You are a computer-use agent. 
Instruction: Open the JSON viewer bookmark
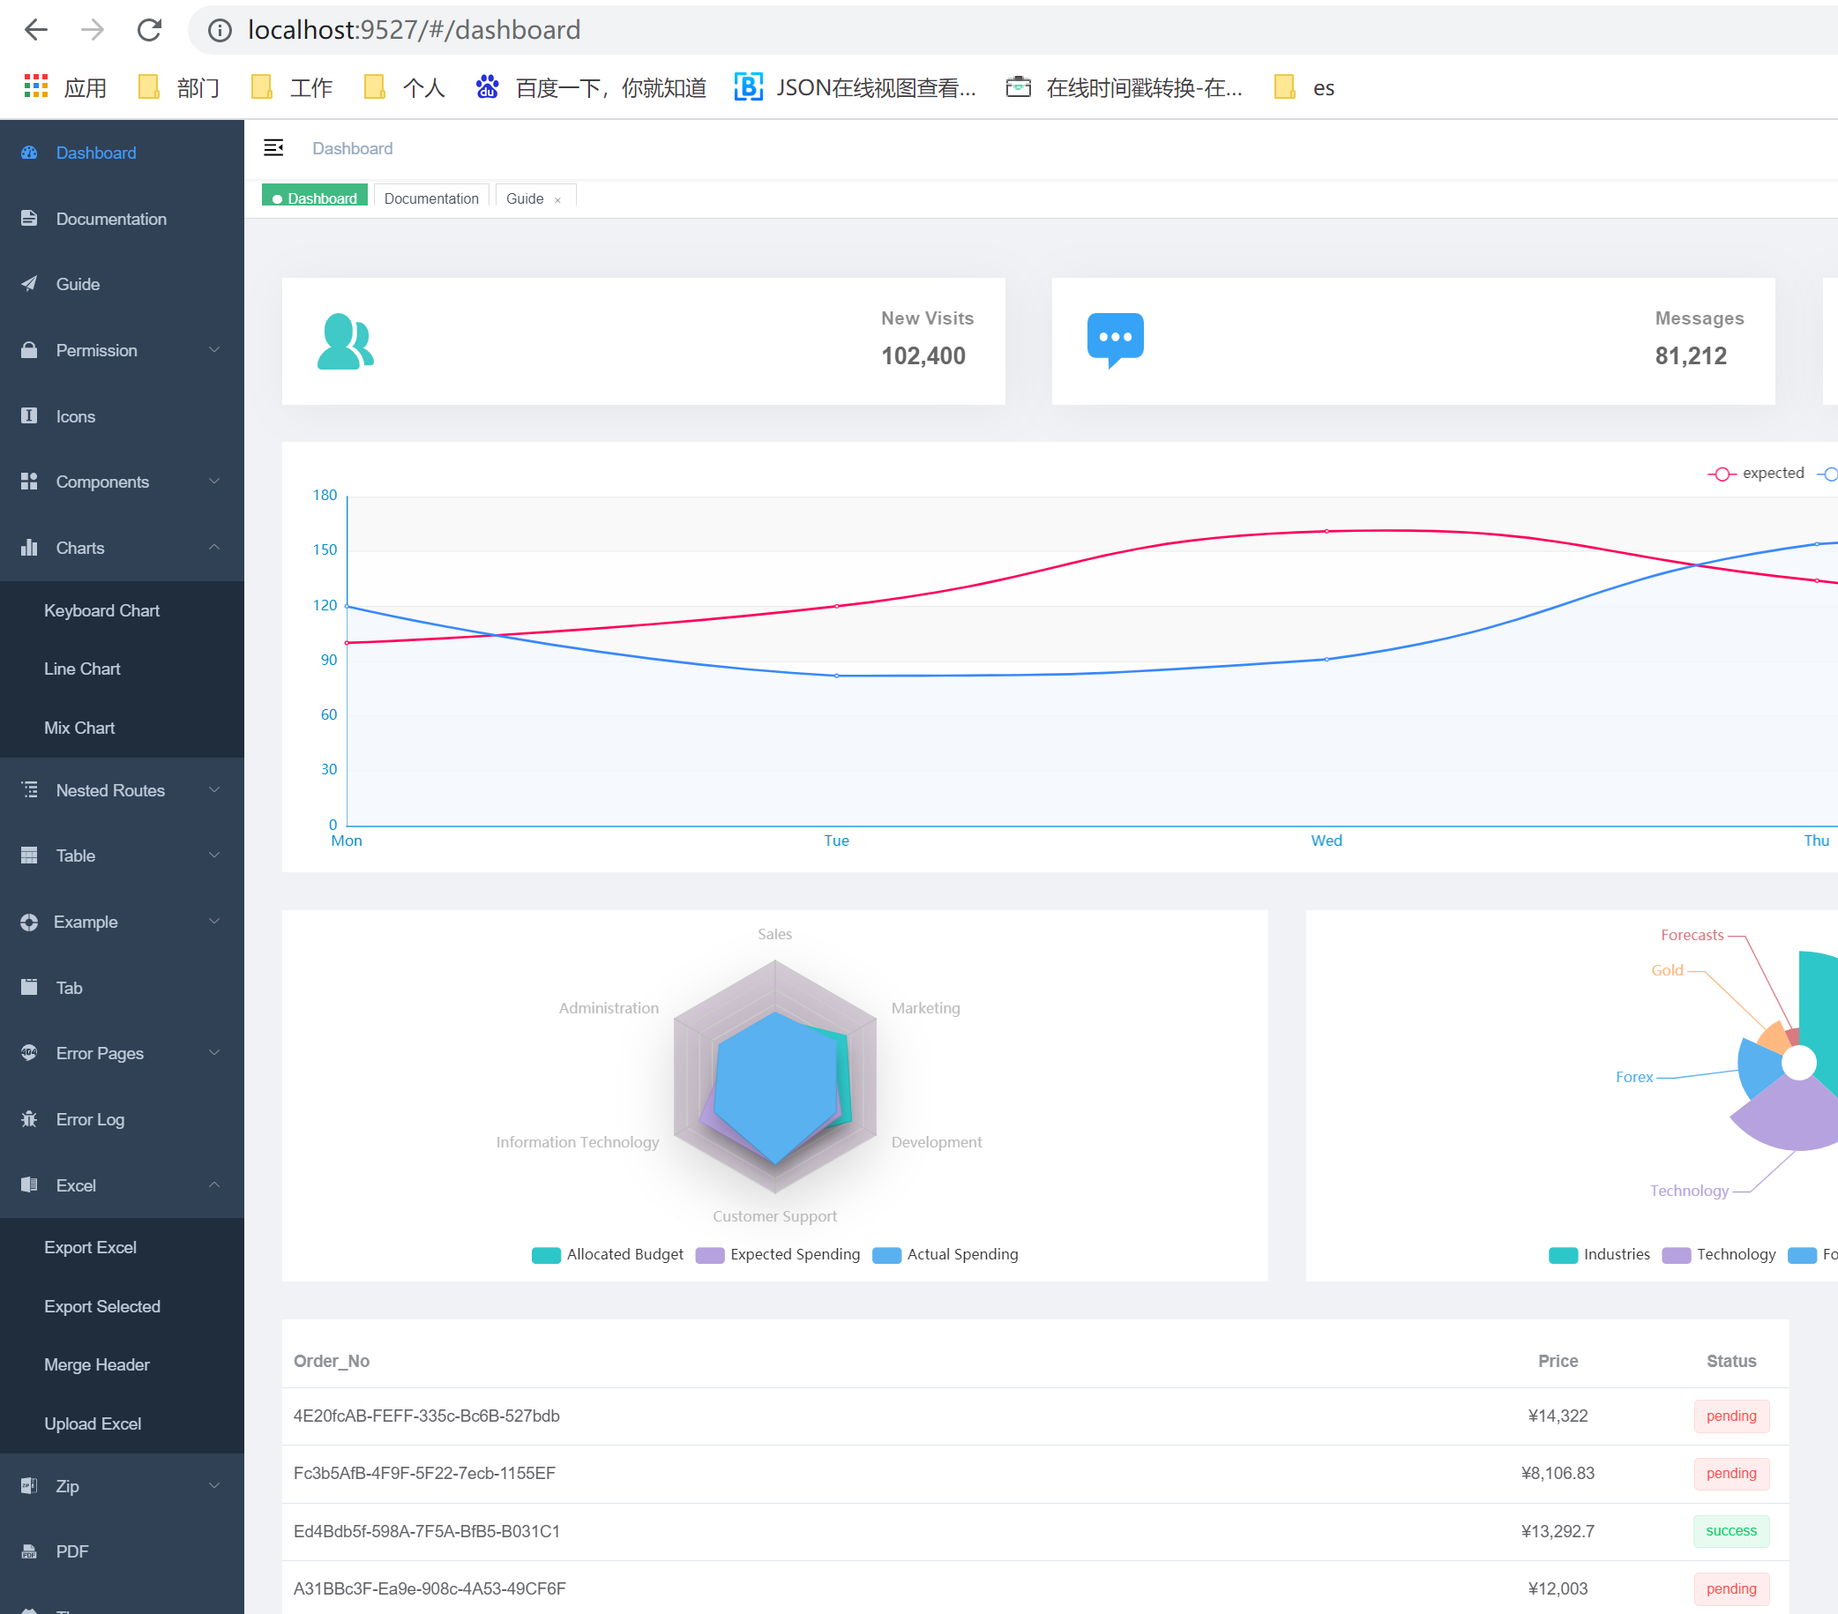[855, 87]
